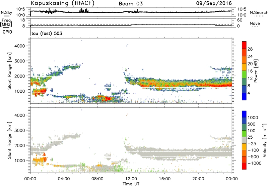Select the 'Beam 03' label
Image resolution: width=268 pixels, height=186 pixels.
(131, 4)
